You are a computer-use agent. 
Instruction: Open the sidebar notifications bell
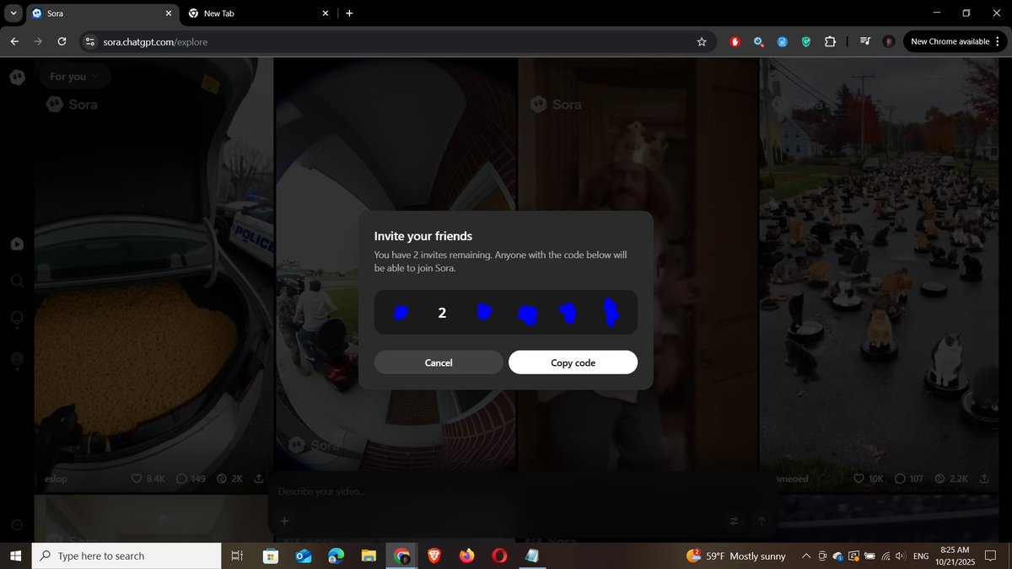(17, 319)
